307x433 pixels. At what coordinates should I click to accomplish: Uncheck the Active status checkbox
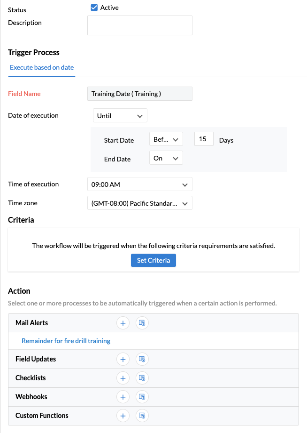[94, 8]
